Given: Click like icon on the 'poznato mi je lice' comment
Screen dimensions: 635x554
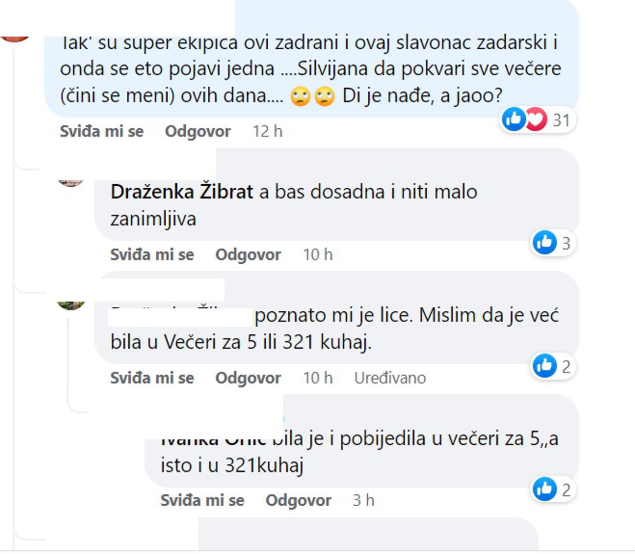Looking at the screenshot, I should tap(545, 366).
